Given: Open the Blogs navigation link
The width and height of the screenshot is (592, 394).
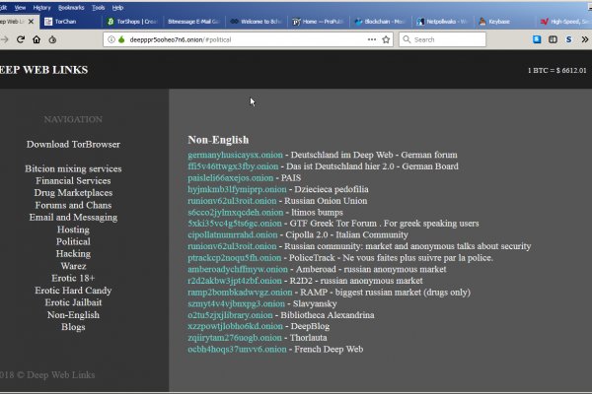Looking at the screenshot, I should point(73,326).
